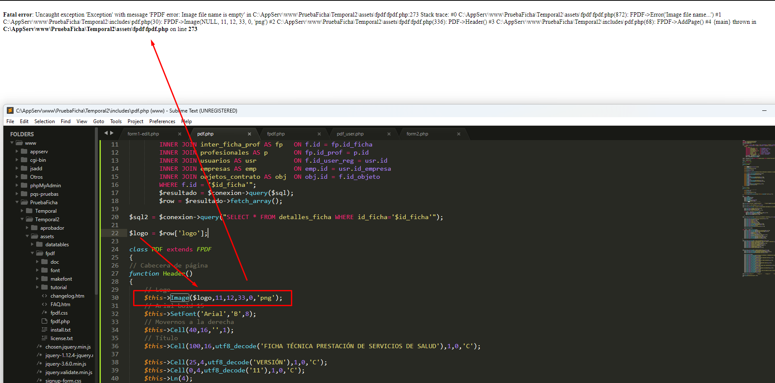Open changelog.htm in the sidebar

coord(67,296)
